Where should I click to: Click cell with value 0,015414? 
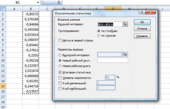31,35
